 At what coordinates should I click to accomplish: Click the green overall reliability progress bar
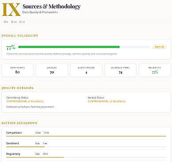[x=84, y=47]
